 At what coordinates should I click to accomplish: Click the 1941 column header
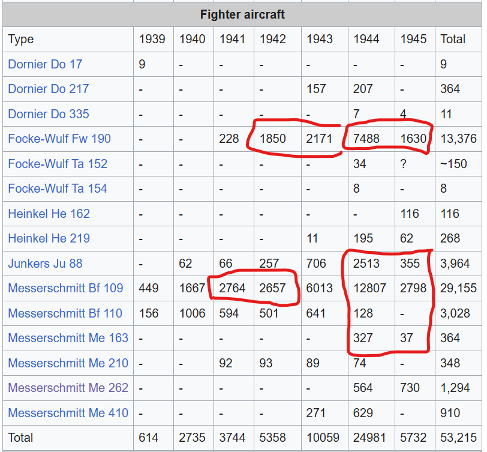(233, 39)
